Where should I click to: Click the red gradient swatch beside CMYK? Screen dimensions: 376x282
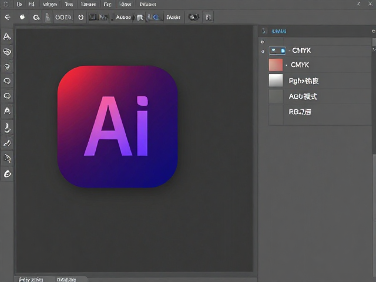click(276, 65)
